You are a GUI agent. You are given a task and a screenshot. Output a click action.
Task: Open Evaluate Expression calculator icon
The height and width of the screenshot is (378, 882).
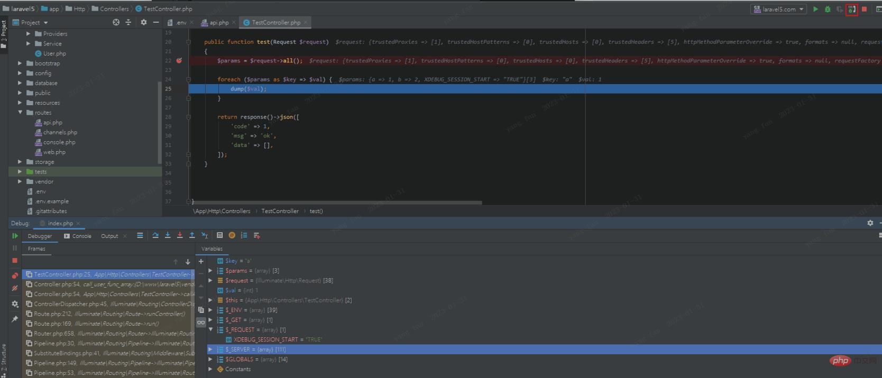pos(219,235)
